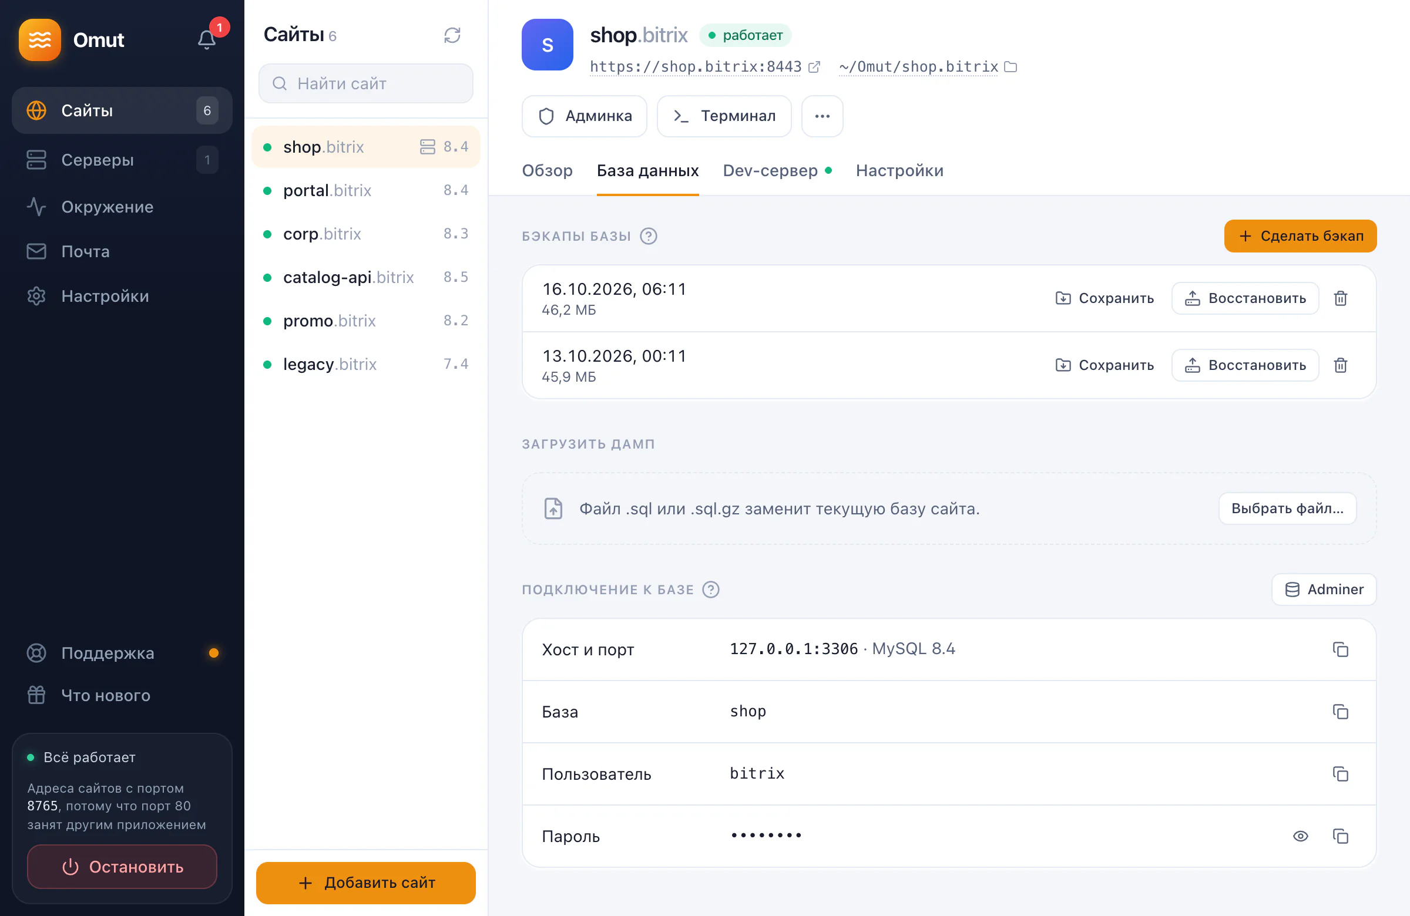Open Что нового in sidebar

pos(122,695)
